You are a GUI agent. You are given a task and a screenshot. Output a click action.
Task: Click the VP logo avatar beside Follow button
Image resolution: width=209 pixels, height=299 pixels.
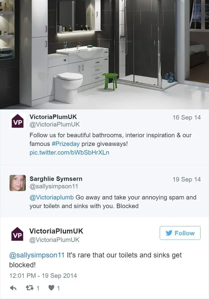[x=17, y=234]
